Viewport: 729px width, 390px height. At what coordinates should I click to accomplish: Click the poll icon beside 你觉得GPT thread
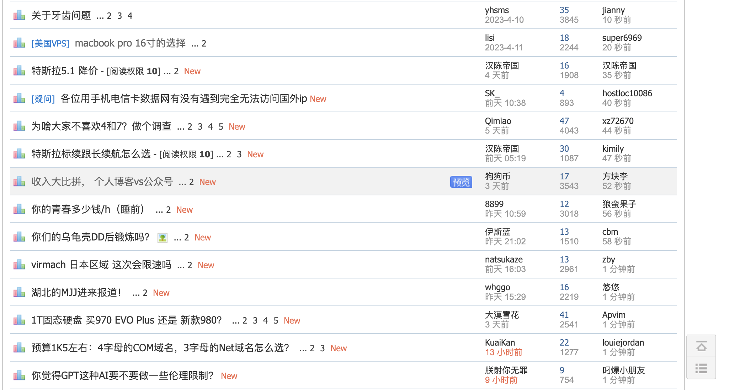point(19,375)
